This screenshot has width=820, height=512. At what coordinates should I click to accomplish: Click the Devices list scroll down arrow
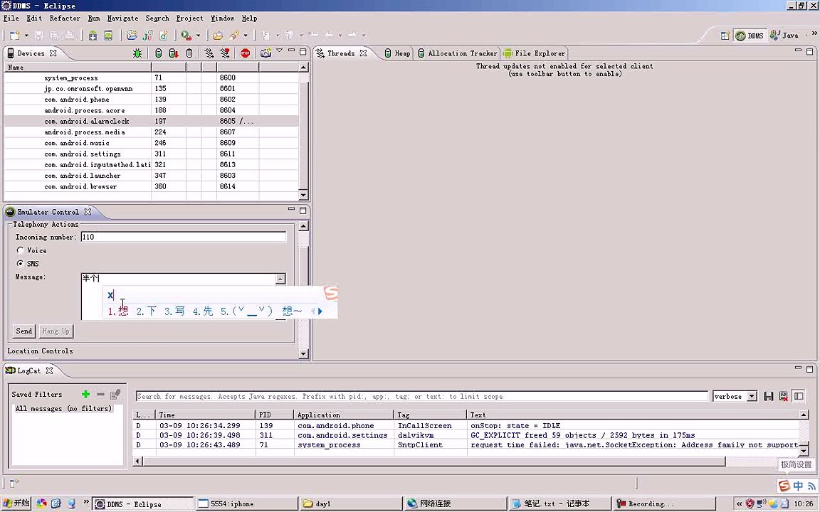[303, 196]
